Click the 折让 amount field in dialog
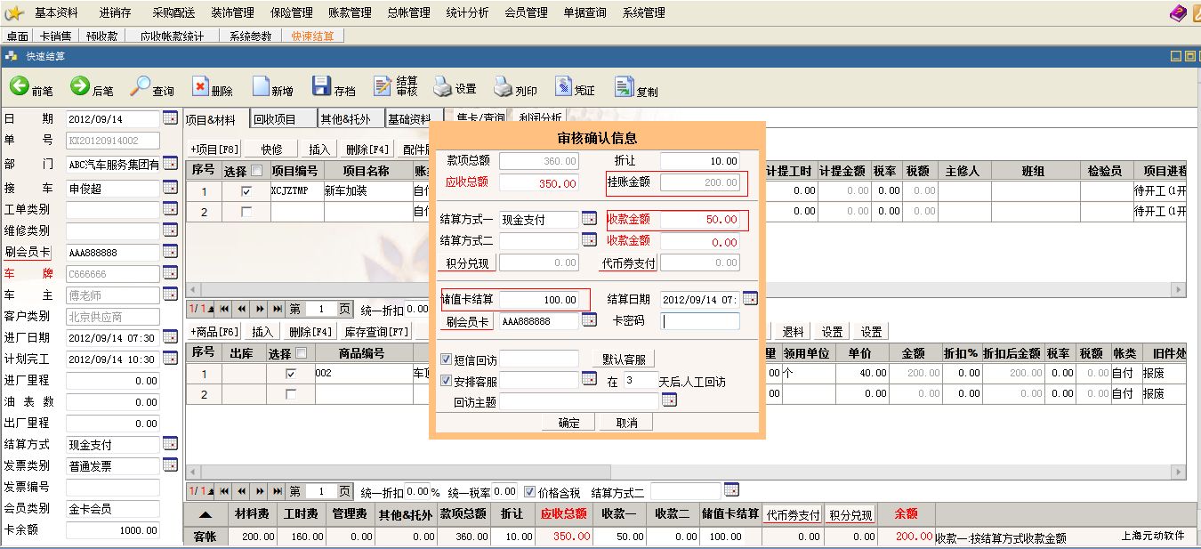The width and height of the screenshot is (1201, 549). [700, 161]
